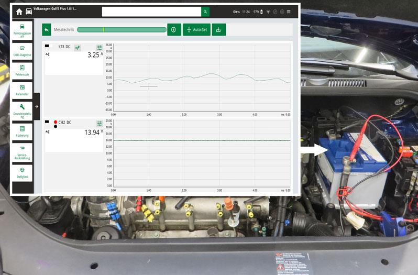Click CH2 coupling mode symbol
Screen dimensions: 418x275
(48, 132)
